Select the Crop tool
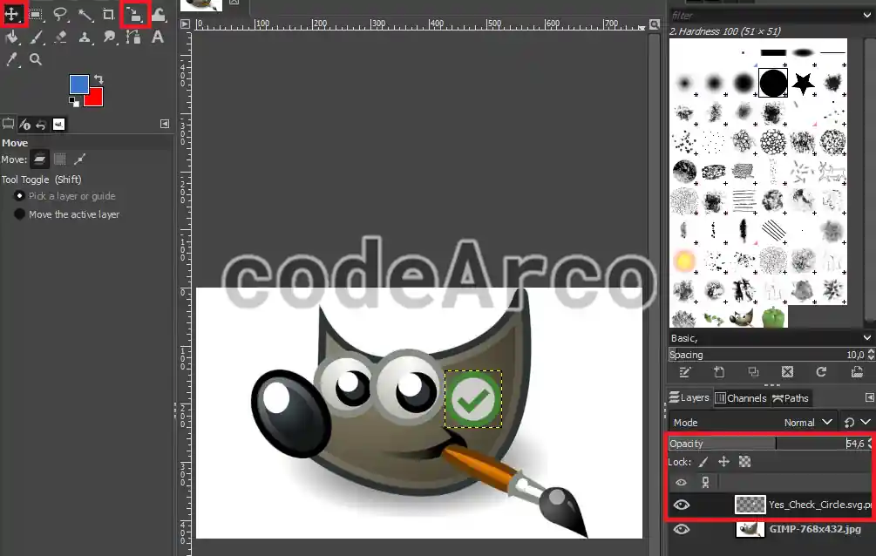 pos(109,14)
